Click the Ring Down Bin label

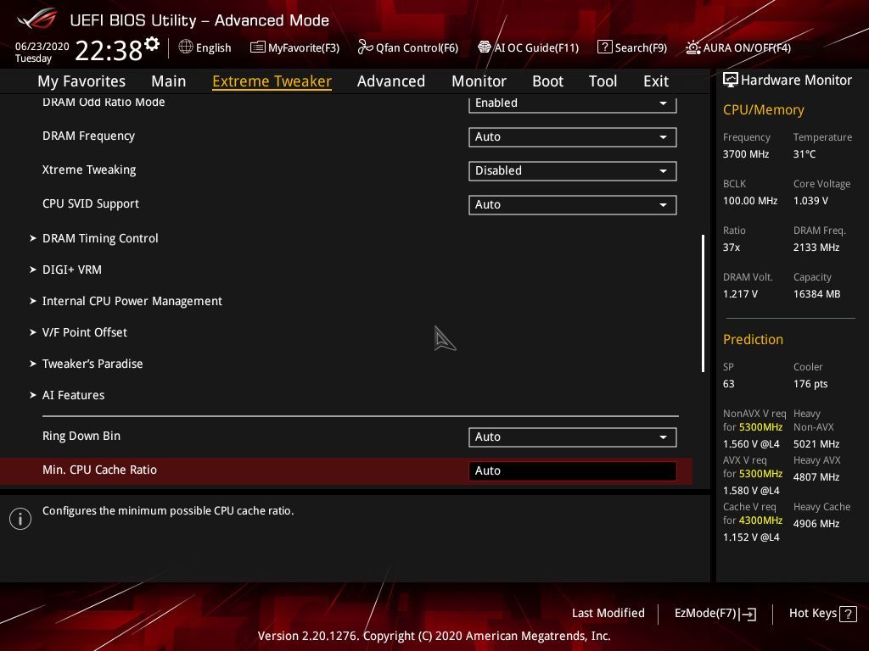[81, 437]
